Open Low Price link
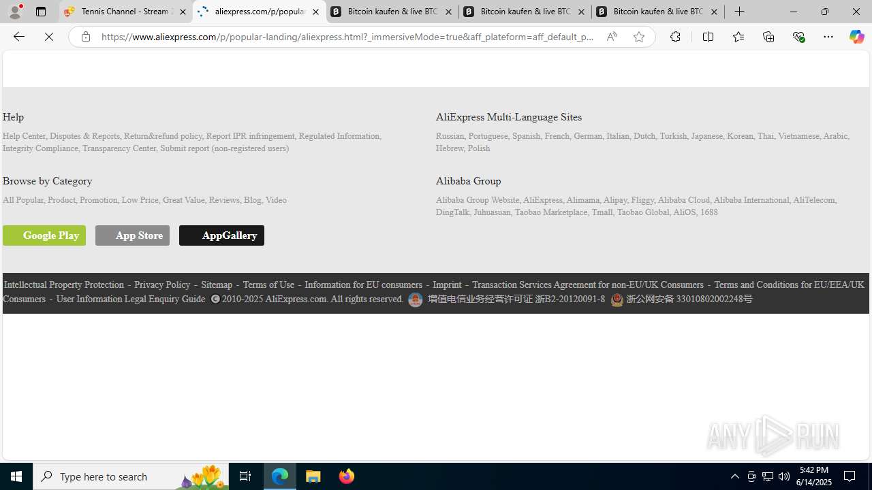 pyautogui.click(x=140, y=200)
